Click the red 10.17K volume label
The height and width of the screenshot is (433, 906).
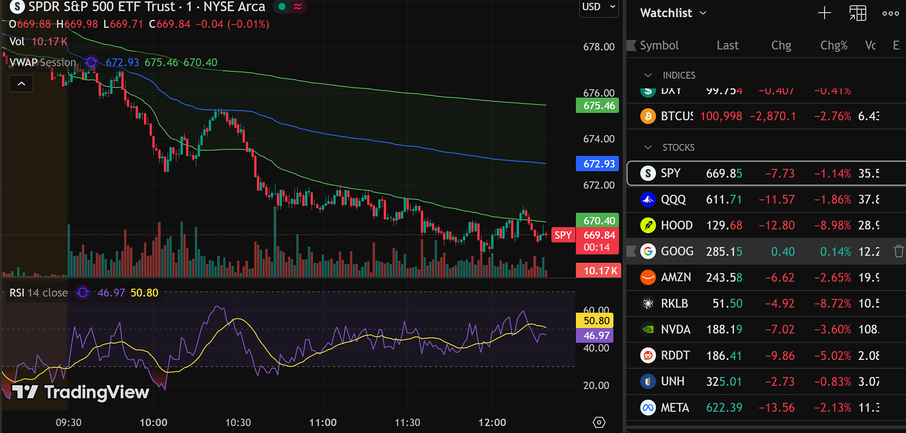click(x=598, y=271)
